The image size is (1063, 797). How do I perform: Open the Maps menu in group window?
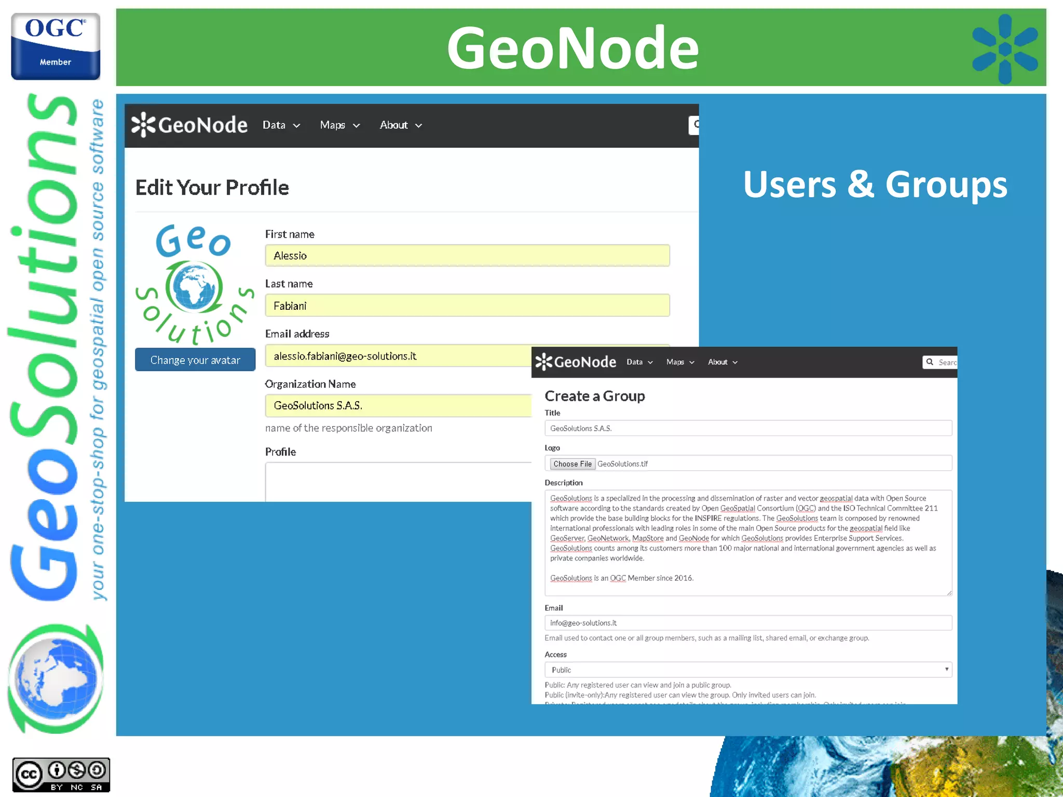point(680,362)
